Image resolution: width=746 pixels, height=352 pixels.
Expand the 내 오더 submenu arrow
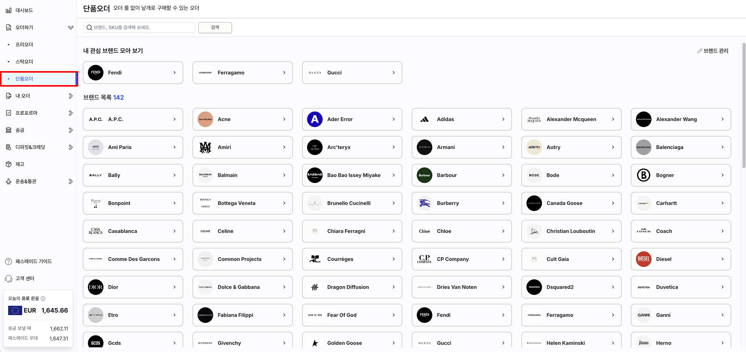tap(70, 96)
